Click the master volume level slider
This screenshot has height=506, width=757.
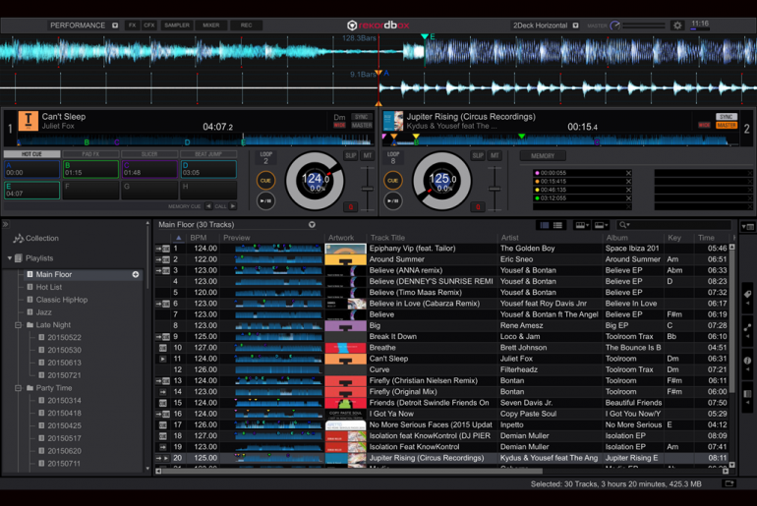[644, 26]
